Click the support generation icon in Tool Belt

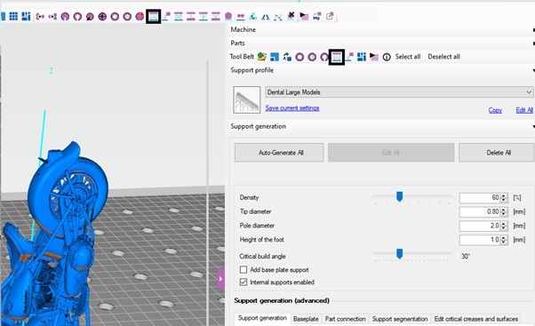337,57
